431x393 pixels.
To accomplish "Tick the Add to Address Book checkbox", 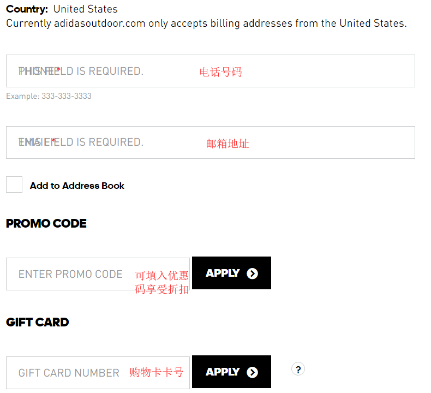I will [14, 185].
